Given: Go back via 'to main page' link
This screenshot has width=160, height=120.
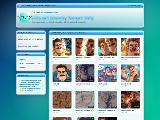Looking at the screenshot, I should coord(134,6).
